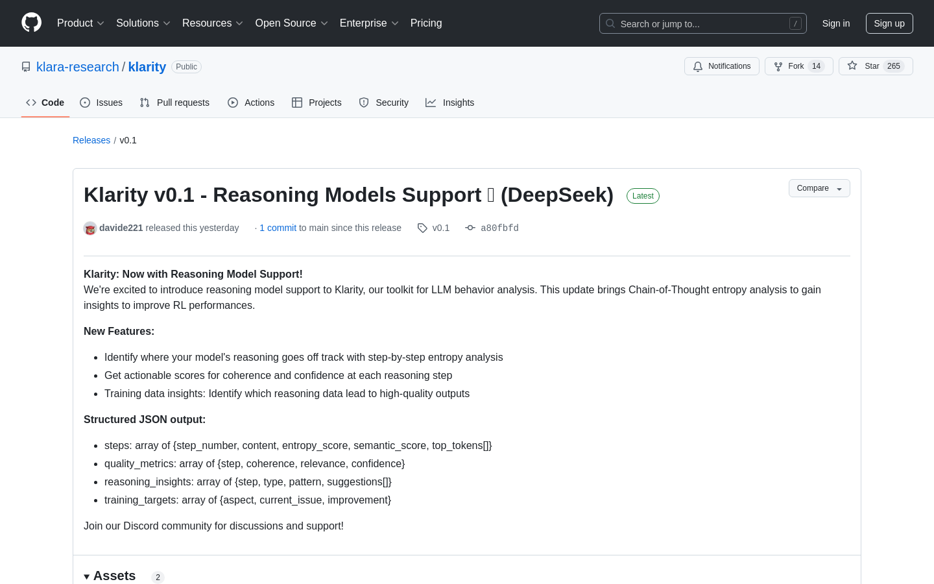View the fork count 14
Viewport: 934px width, 584px height.
(x=817, y=66)
